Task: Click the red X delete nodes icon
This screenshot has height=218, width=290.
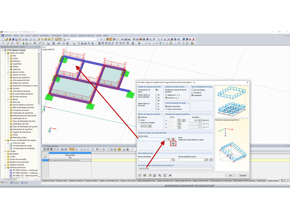Action: click(173, 139)
